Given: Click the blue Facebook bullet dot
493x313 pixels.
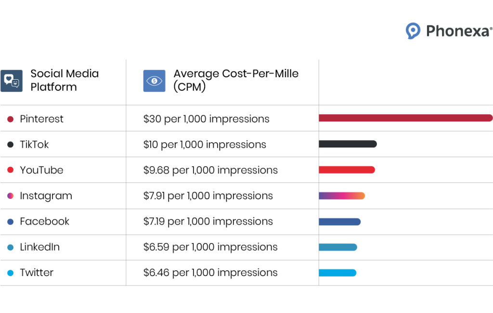Looking at the screenshot, I should pos(11,221).
